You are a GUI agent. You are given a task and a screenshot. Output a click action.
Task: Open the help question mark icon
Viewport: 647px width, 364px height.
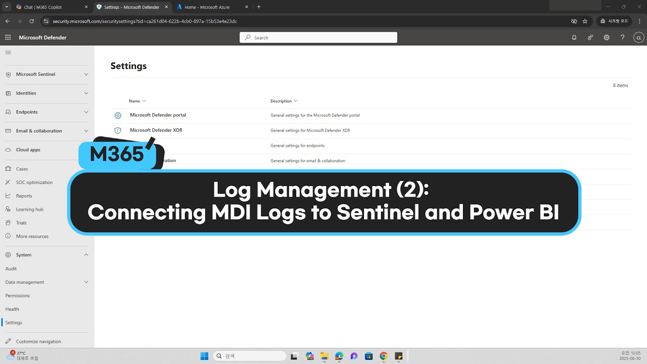623,37
